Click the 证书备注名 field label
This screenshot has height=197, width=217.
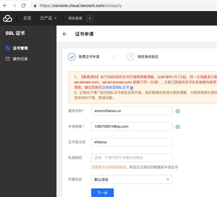click(x=77, y=142)
